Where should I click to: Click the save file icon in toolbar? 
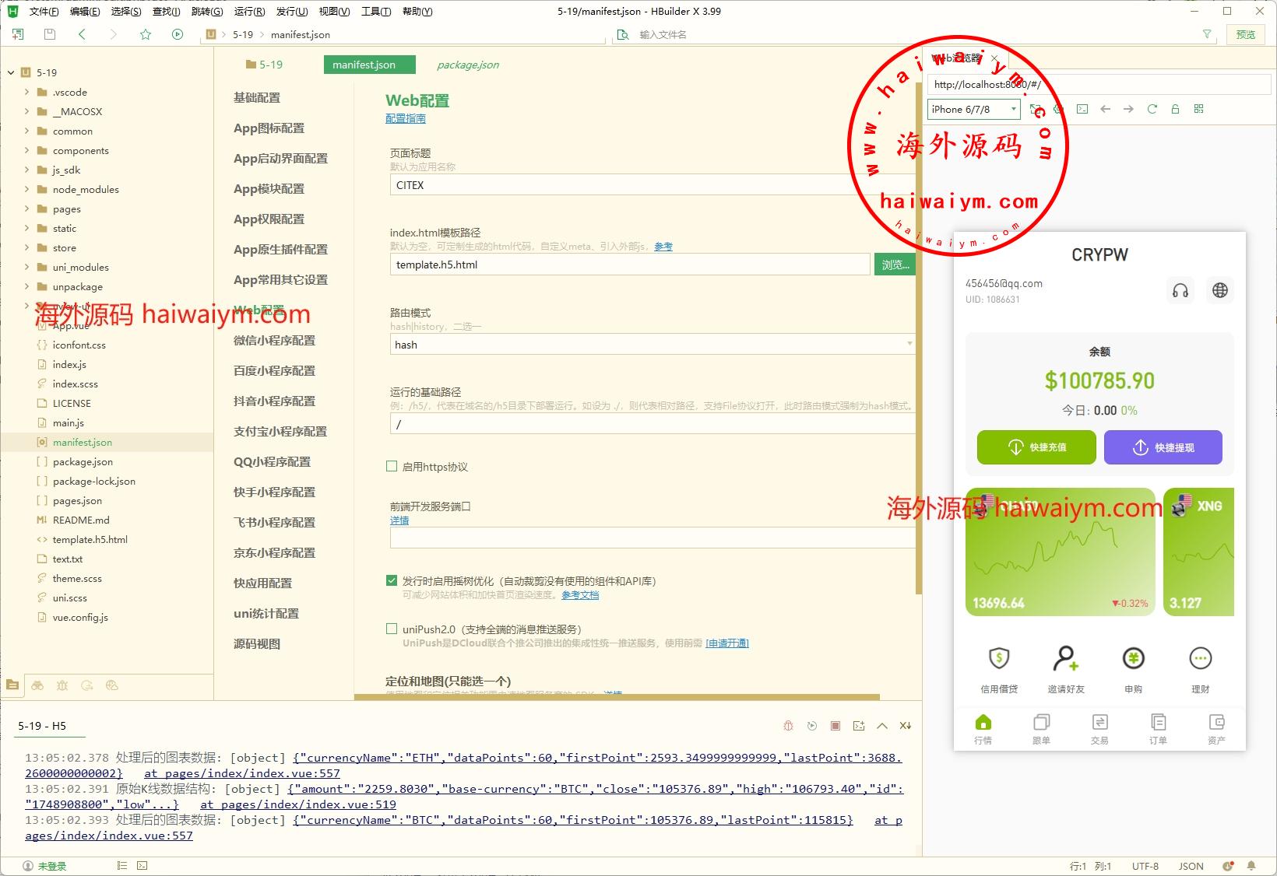(x=50, y=34)
